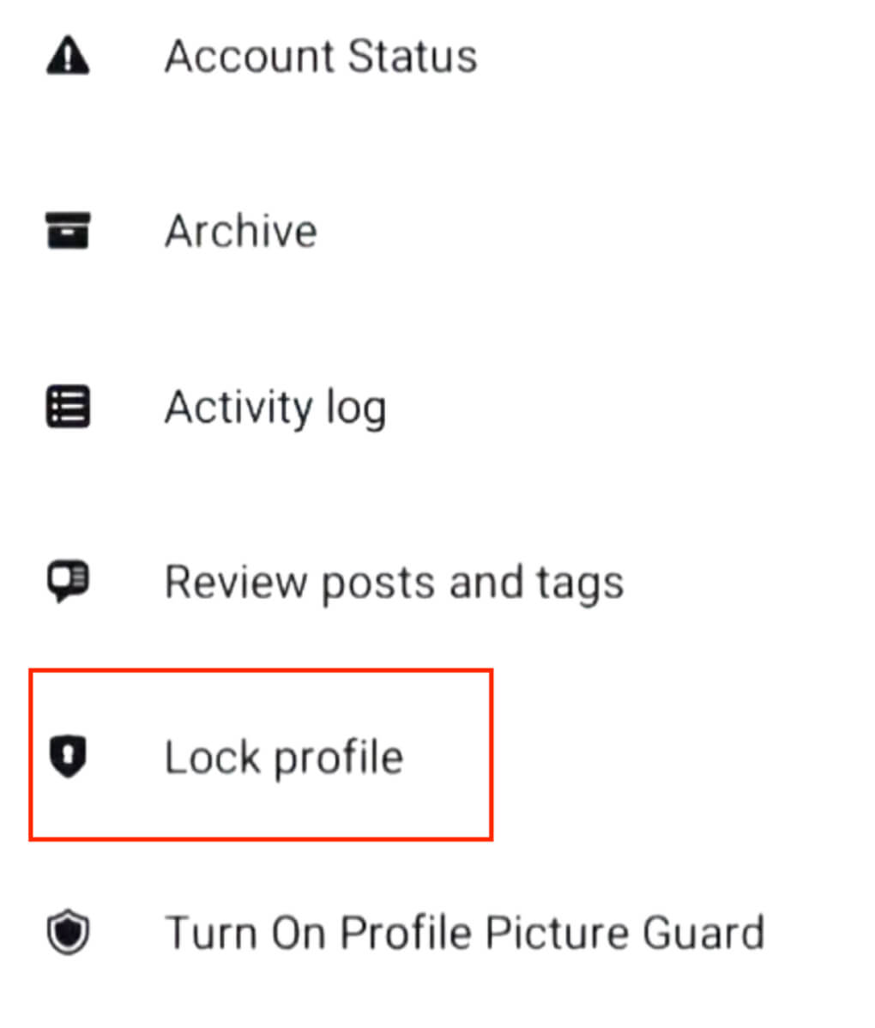Turn On Profile Picture Guard
This screenshot has height=1028, width=875.
point(464,933)
